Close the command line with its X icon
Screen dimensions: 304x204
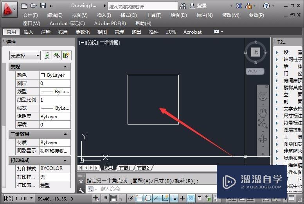point(81,182)
